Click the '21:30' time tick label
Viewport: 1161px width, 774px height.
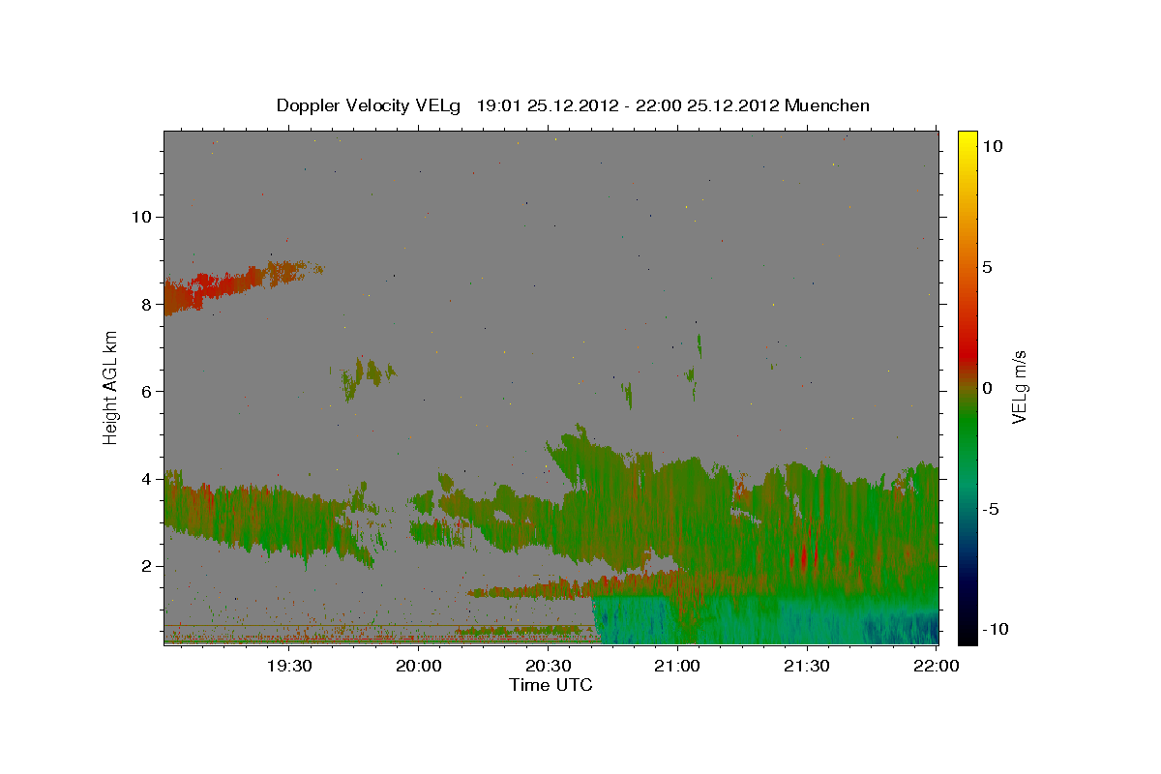pos(806,666)
